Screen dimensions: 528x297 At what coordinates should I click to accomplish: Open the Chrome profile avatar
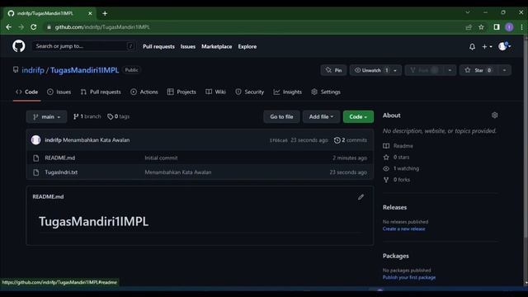click(x=509, y=27)
